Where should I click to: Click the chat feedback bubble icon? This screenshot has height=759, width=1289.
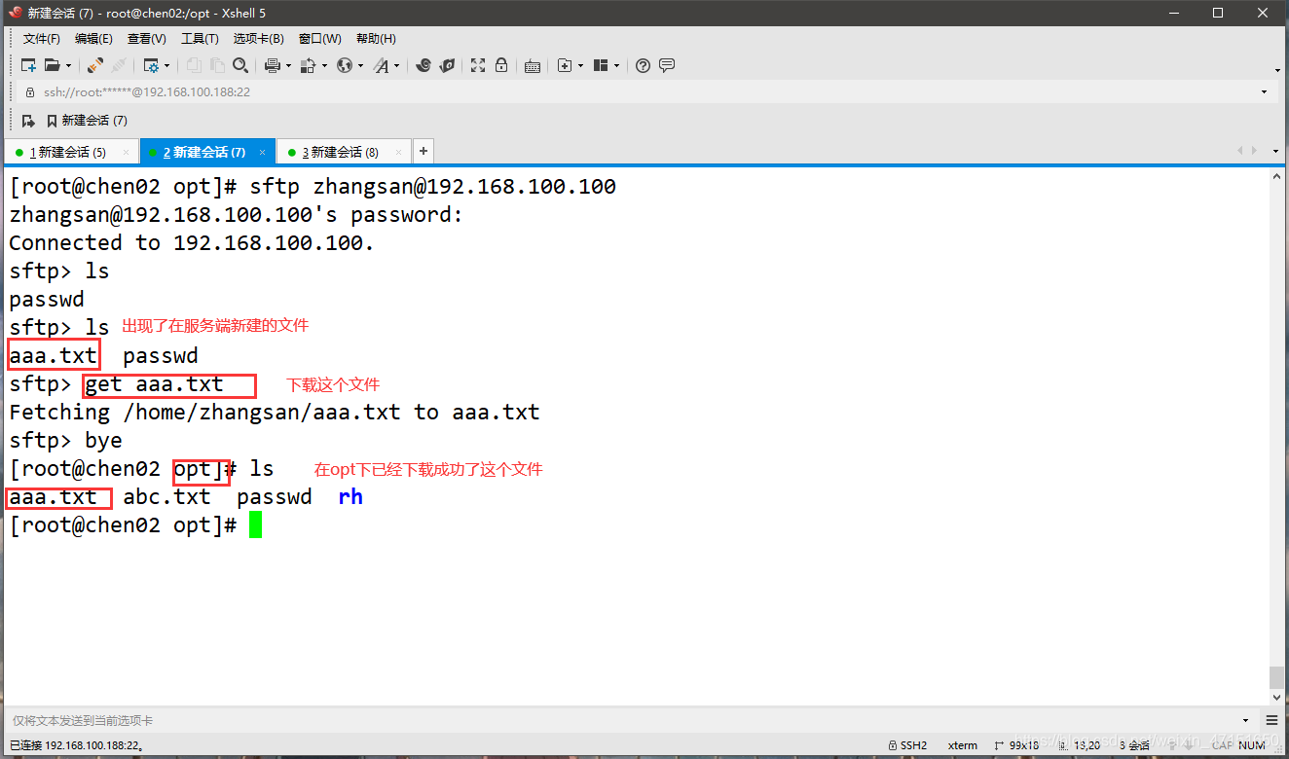coord(667,65)
